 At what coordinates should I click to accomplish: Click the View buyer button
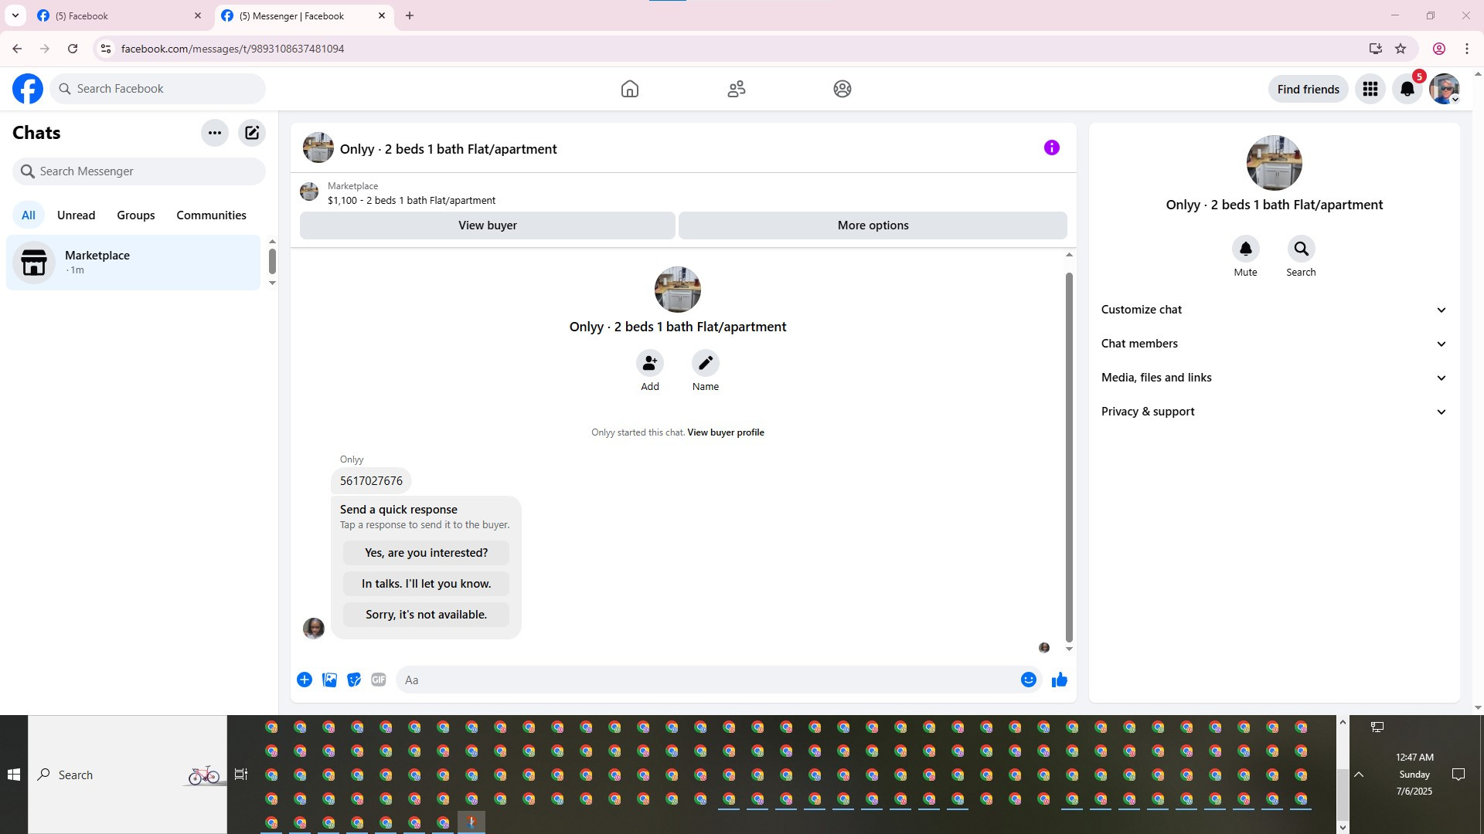tap(487, 225)
